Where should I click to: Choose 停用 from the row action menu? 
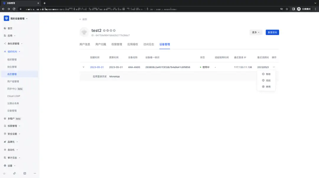tap(266, 87)
